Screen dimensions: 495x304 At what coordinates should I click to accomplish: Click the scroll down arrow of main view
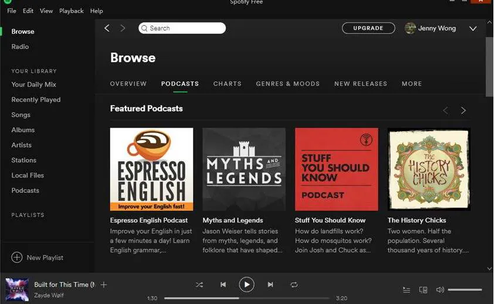(489, 269)
